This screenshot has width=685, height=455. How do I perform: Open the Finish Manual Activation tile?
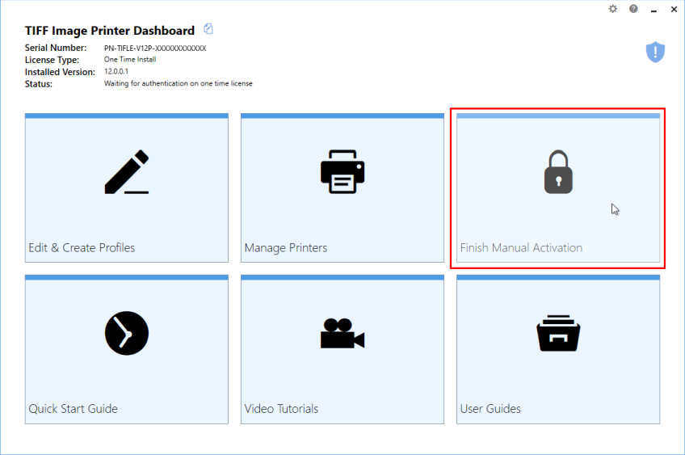tap(558, 188)
